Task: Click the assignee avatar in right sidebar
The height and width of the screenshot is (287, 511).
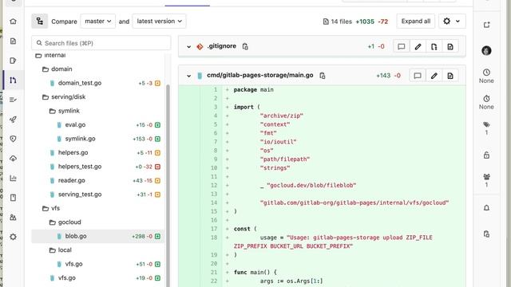Action: (486, 50)
